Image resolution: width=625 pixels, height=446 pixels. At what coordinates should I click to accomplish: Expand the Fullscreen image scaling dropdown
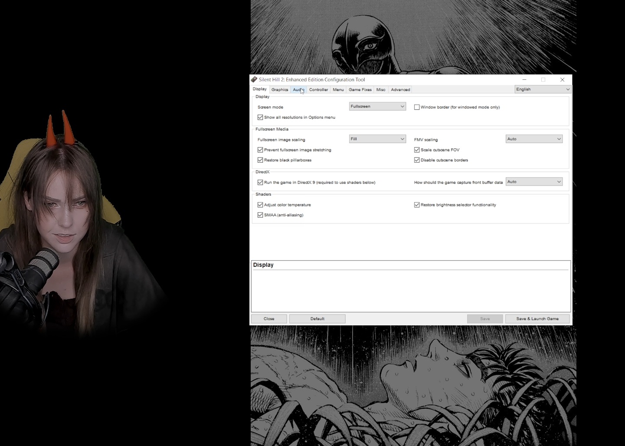pyautogui.click(x=377, y=139)
